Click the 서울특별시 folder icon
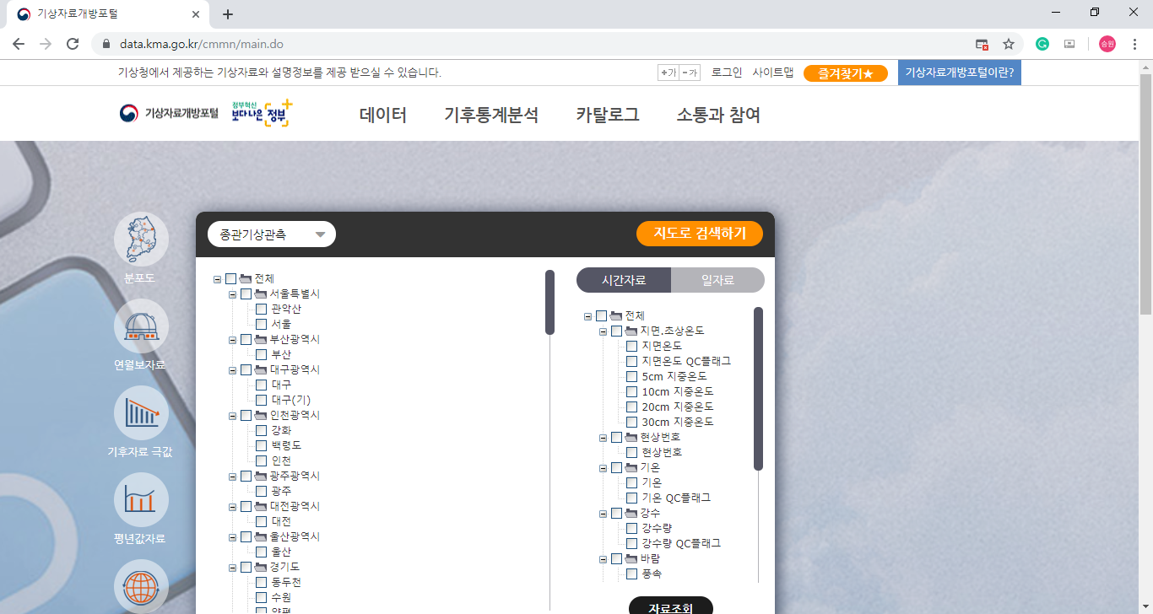Screen dimensions: 1153x614 (x=261, y=294)
